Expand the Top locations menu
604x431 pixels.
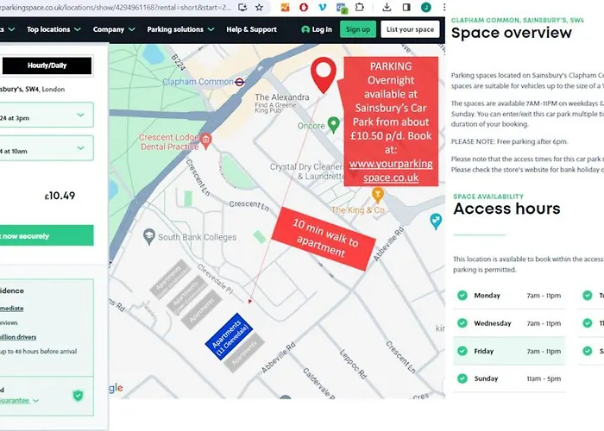click(53, 29)
